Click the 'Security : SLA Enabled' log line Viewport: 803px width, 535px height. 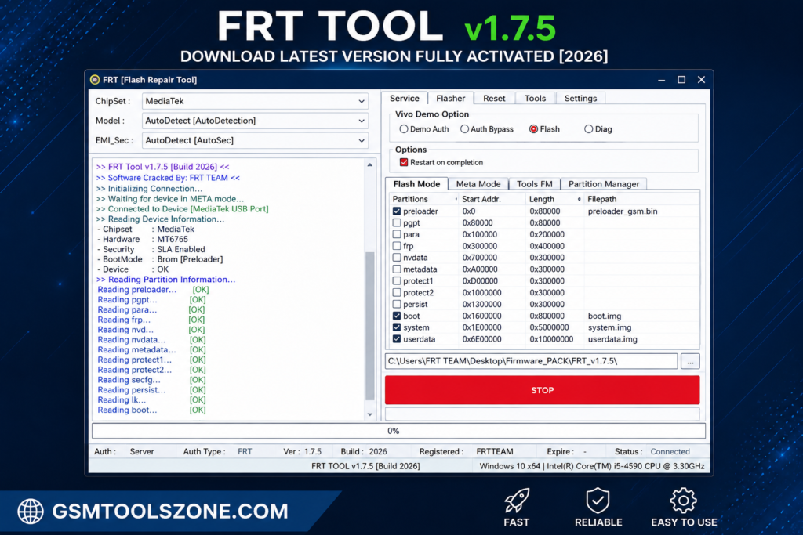pos(151,249)
